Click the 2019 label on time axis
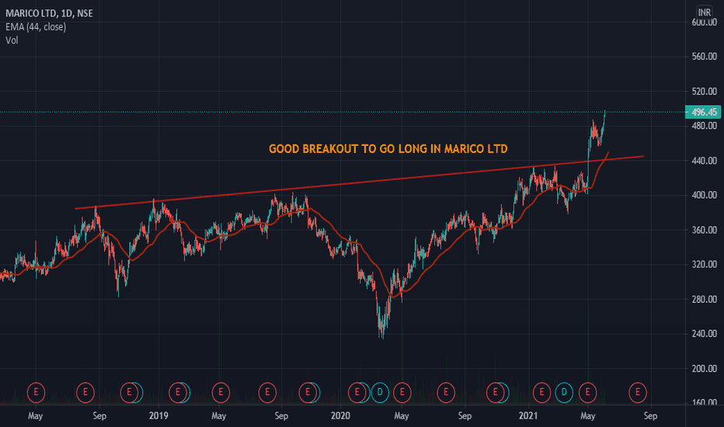The width and height of the screenshot is (724, 427). coord(158,416)
